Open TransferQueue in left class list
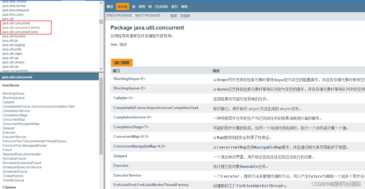365x189 pixels. 13,180
